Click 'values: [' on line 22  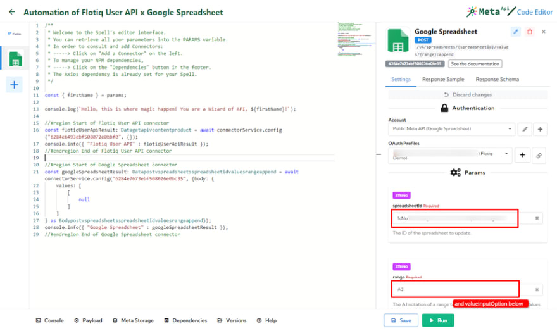pos(68,185)
